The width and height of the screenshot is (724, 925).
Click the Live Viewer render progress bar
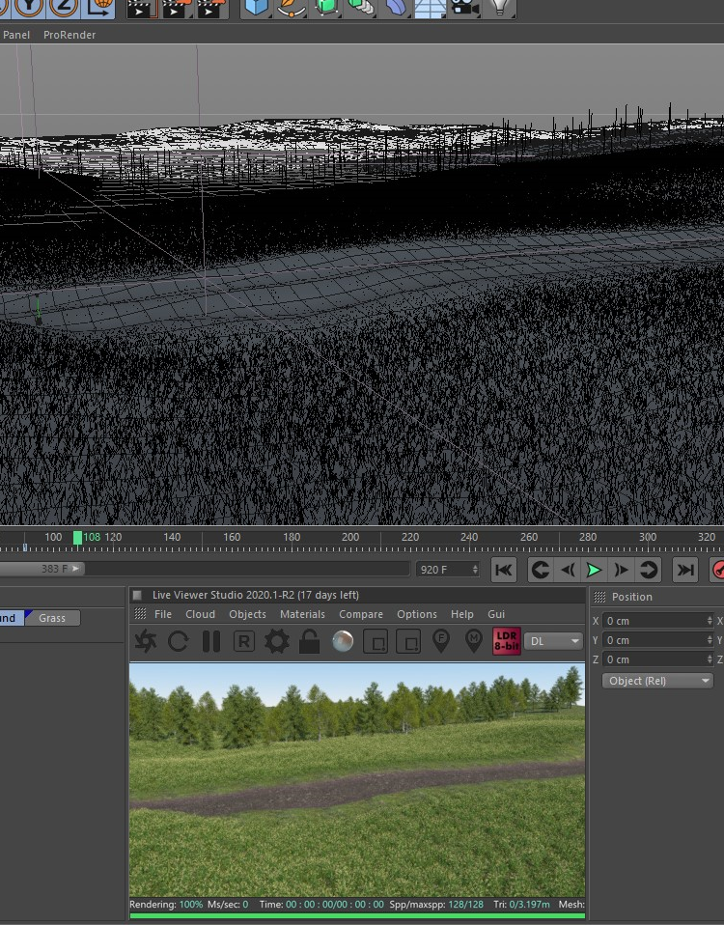pos(357,915)
